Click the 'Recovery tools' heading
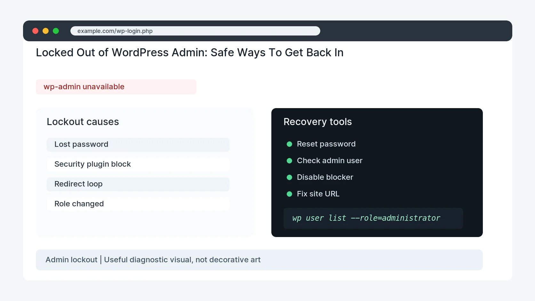535x301 pixels. tap(318, 122)
